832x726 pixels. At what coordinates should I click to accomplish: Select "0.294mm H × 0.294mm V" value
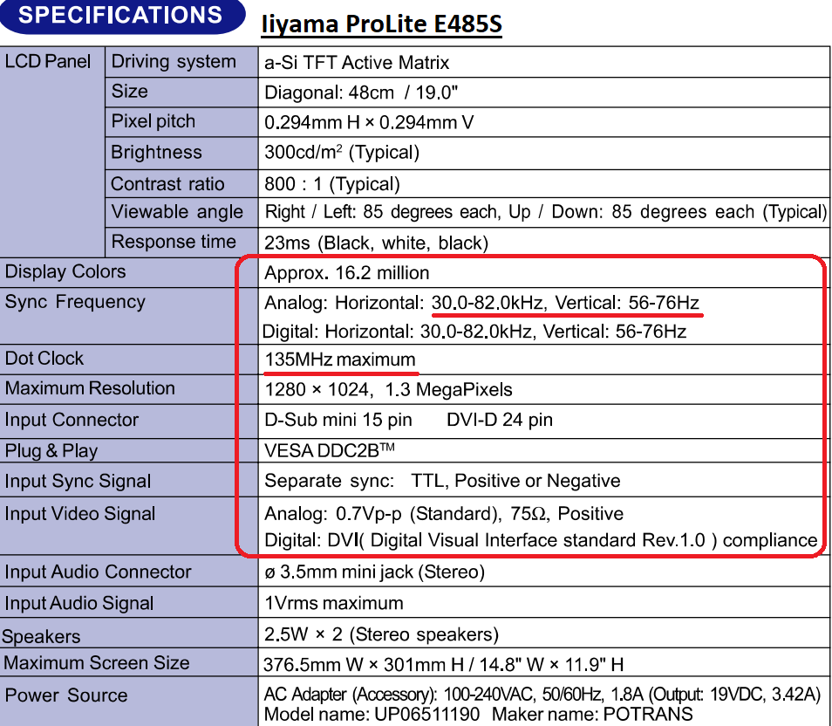(369, 122)
